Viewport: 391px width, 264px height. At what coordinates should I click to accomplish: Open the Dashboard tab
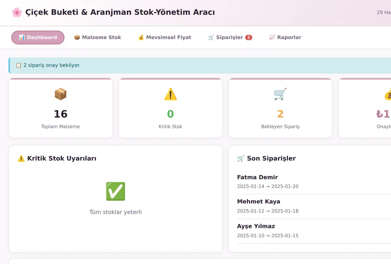38,37
